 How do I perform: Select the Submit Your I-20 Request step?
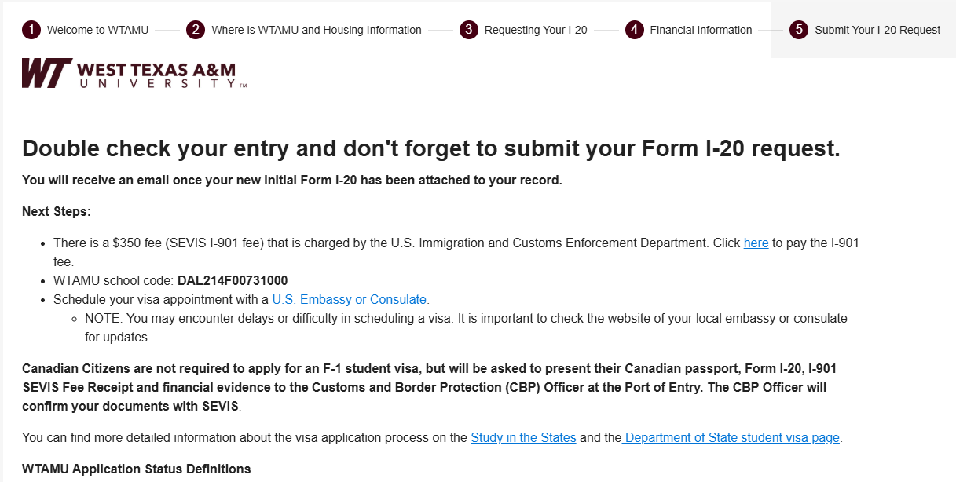tap(877, 30)
